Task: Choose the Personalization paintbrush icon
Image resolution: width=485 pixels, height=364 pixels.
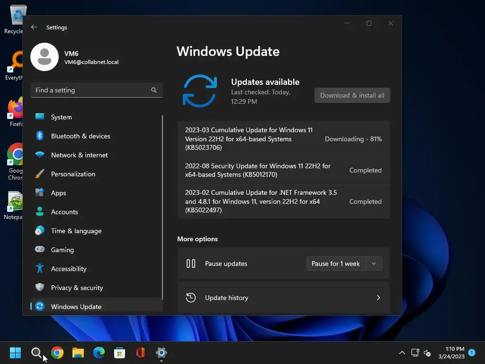Action: pos(40,173)
